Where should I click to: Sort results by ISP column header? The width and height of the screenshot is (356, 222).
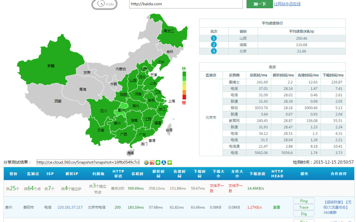coord(50,174)
